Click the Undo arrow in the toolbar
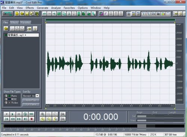187x137 pixels. (44, 14)
